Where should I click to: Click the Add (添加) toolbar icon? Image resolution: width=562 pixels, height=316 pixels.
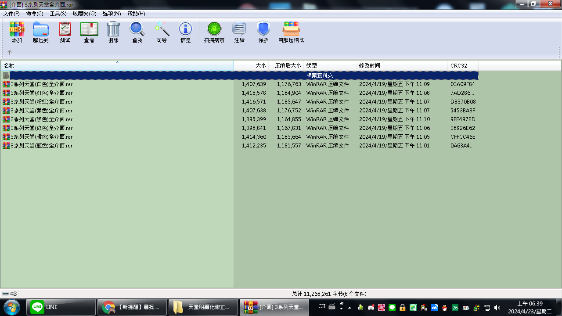(x=17, y=32)
